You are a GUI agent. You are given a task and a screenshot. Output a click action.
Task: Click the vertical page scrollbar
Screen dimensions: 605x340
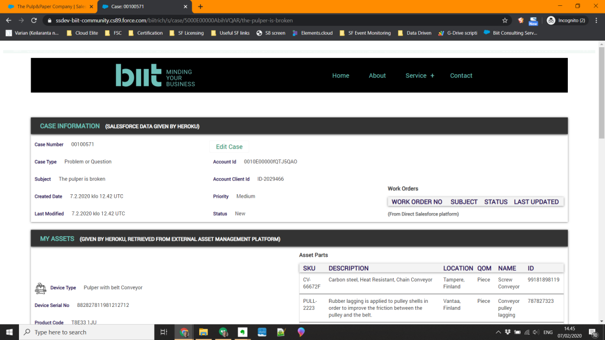coord(601,93)
